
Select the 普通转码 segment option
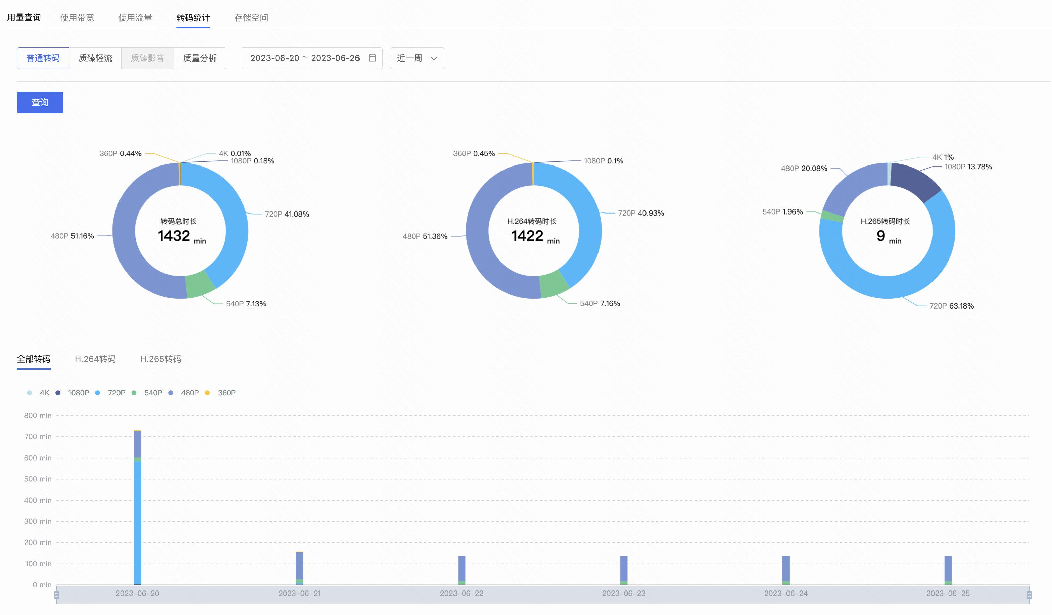43,58
